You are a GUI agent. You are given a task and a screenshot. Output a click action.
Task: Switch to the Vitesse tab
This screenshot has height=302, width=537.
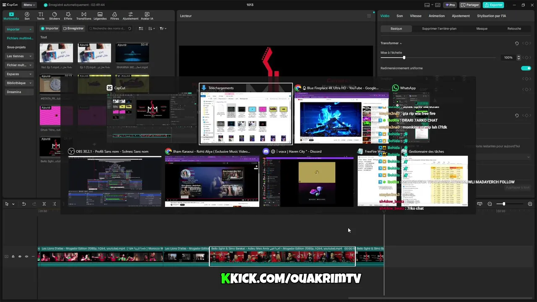[x=416, y=16]
